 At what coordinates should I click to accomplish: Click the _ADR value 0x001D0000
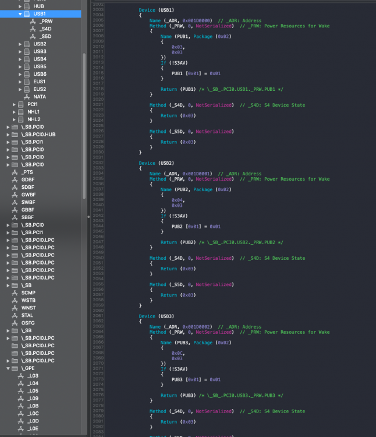point(196,20)
